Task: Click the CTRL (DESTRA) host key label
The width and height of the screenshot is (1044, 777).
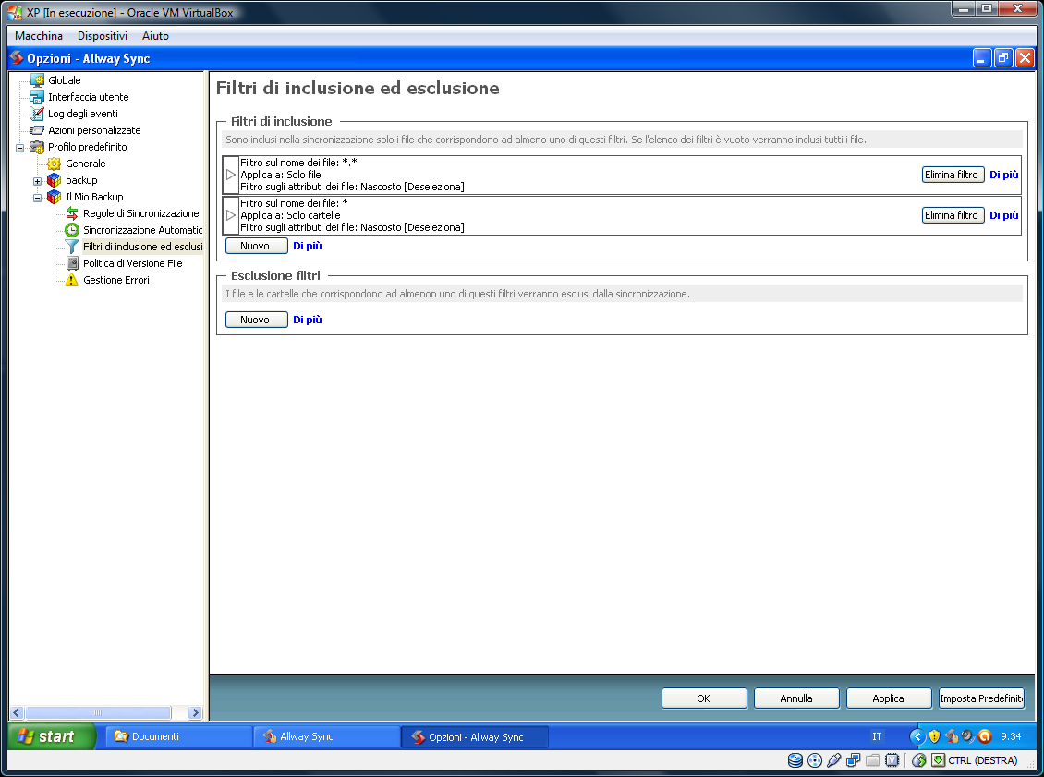Action: (x=983, y=760)
